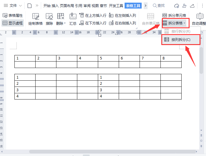Click top table cell containing 7
Image resolution: width=206 pixels, height=156 pixels.
tap(150, 58)
